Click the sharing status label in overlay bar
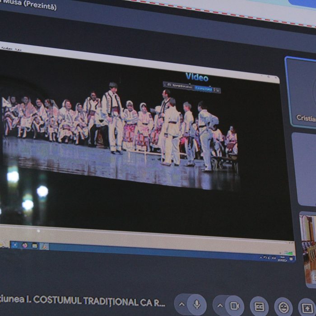 point(181,85)
